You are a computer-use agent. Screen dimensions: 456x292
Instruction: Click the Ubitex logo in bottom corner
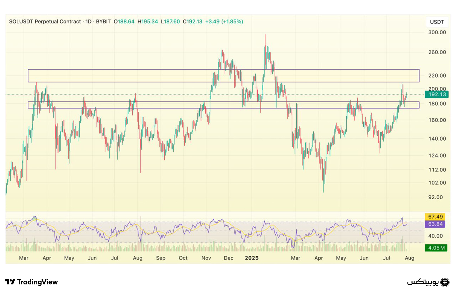click(428, 282)
